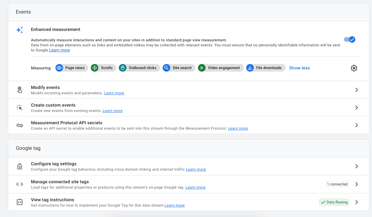
Task: Click Show less to collapse measurements
Action: 299,68
